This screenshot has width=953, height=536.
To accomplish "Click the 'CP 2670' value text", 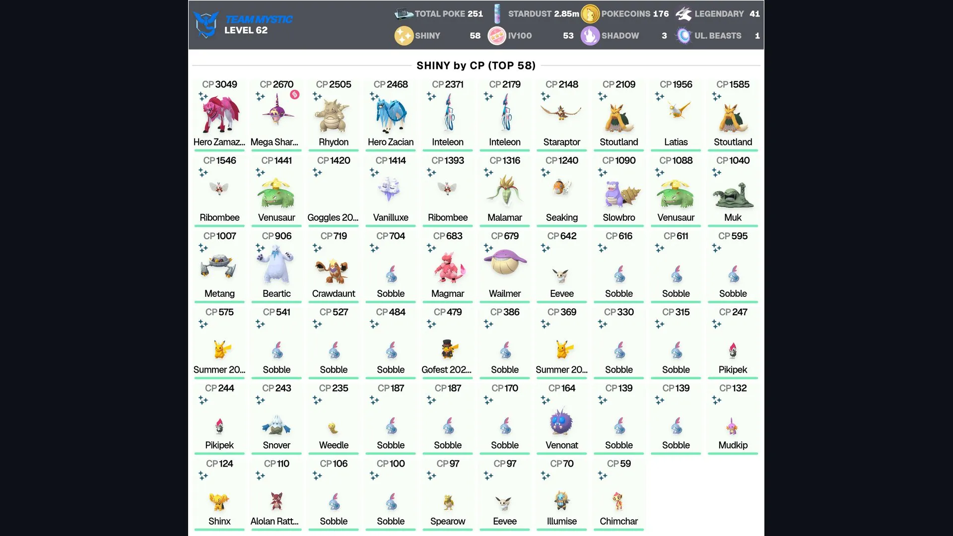I will point(276,84).
